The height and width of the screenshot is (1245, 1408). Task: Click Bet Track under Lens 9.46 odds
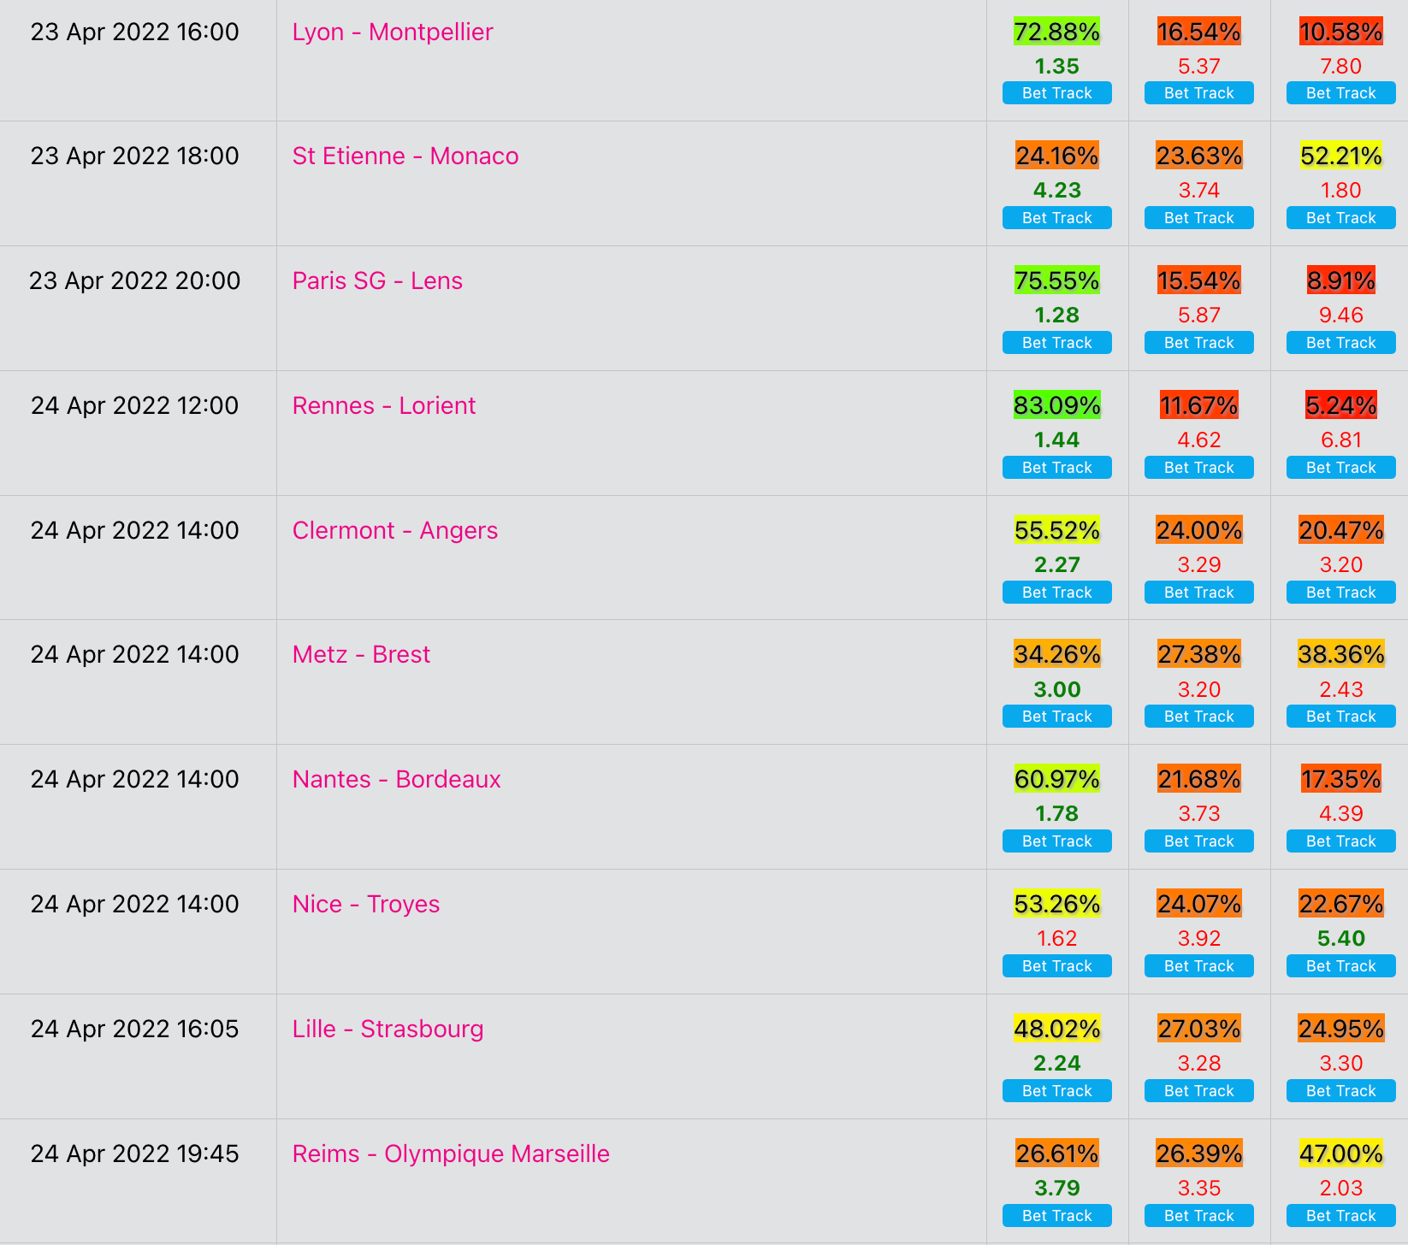(1341, 343)
